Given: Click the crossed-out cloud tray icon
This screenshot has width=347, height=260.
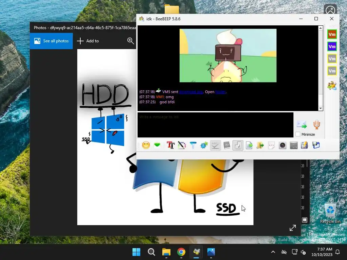Looking at the screenshot, I should (x=284, y=252).
